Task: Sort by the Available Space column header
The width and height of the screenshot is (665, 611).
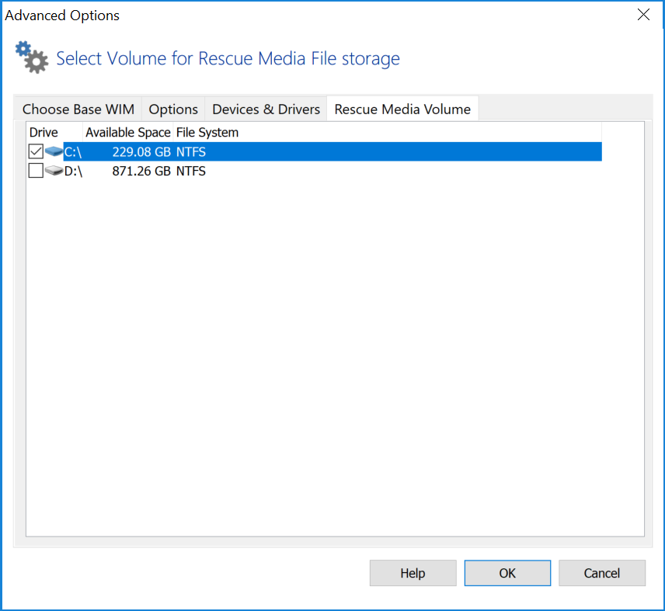Action: pyautogui.click(x=128, y=133)
